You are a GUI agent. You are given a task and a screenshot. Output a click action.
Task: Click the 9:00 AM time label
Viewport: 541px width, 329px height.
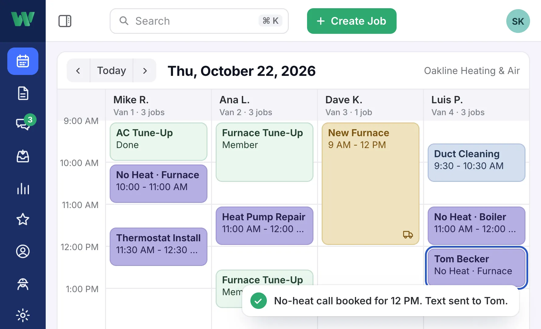[81, 121]
